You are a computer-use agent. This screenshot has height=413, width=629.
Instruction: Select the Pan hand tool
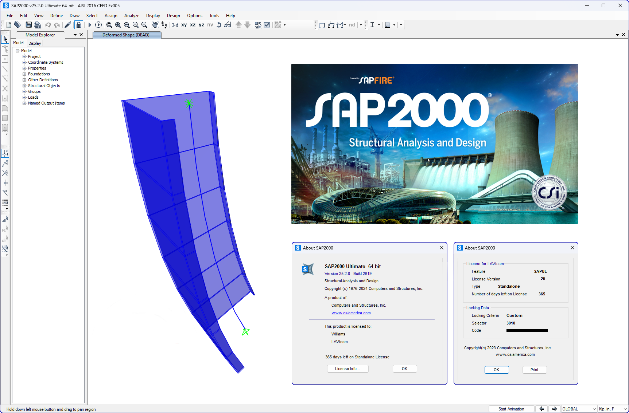(155, 25)
